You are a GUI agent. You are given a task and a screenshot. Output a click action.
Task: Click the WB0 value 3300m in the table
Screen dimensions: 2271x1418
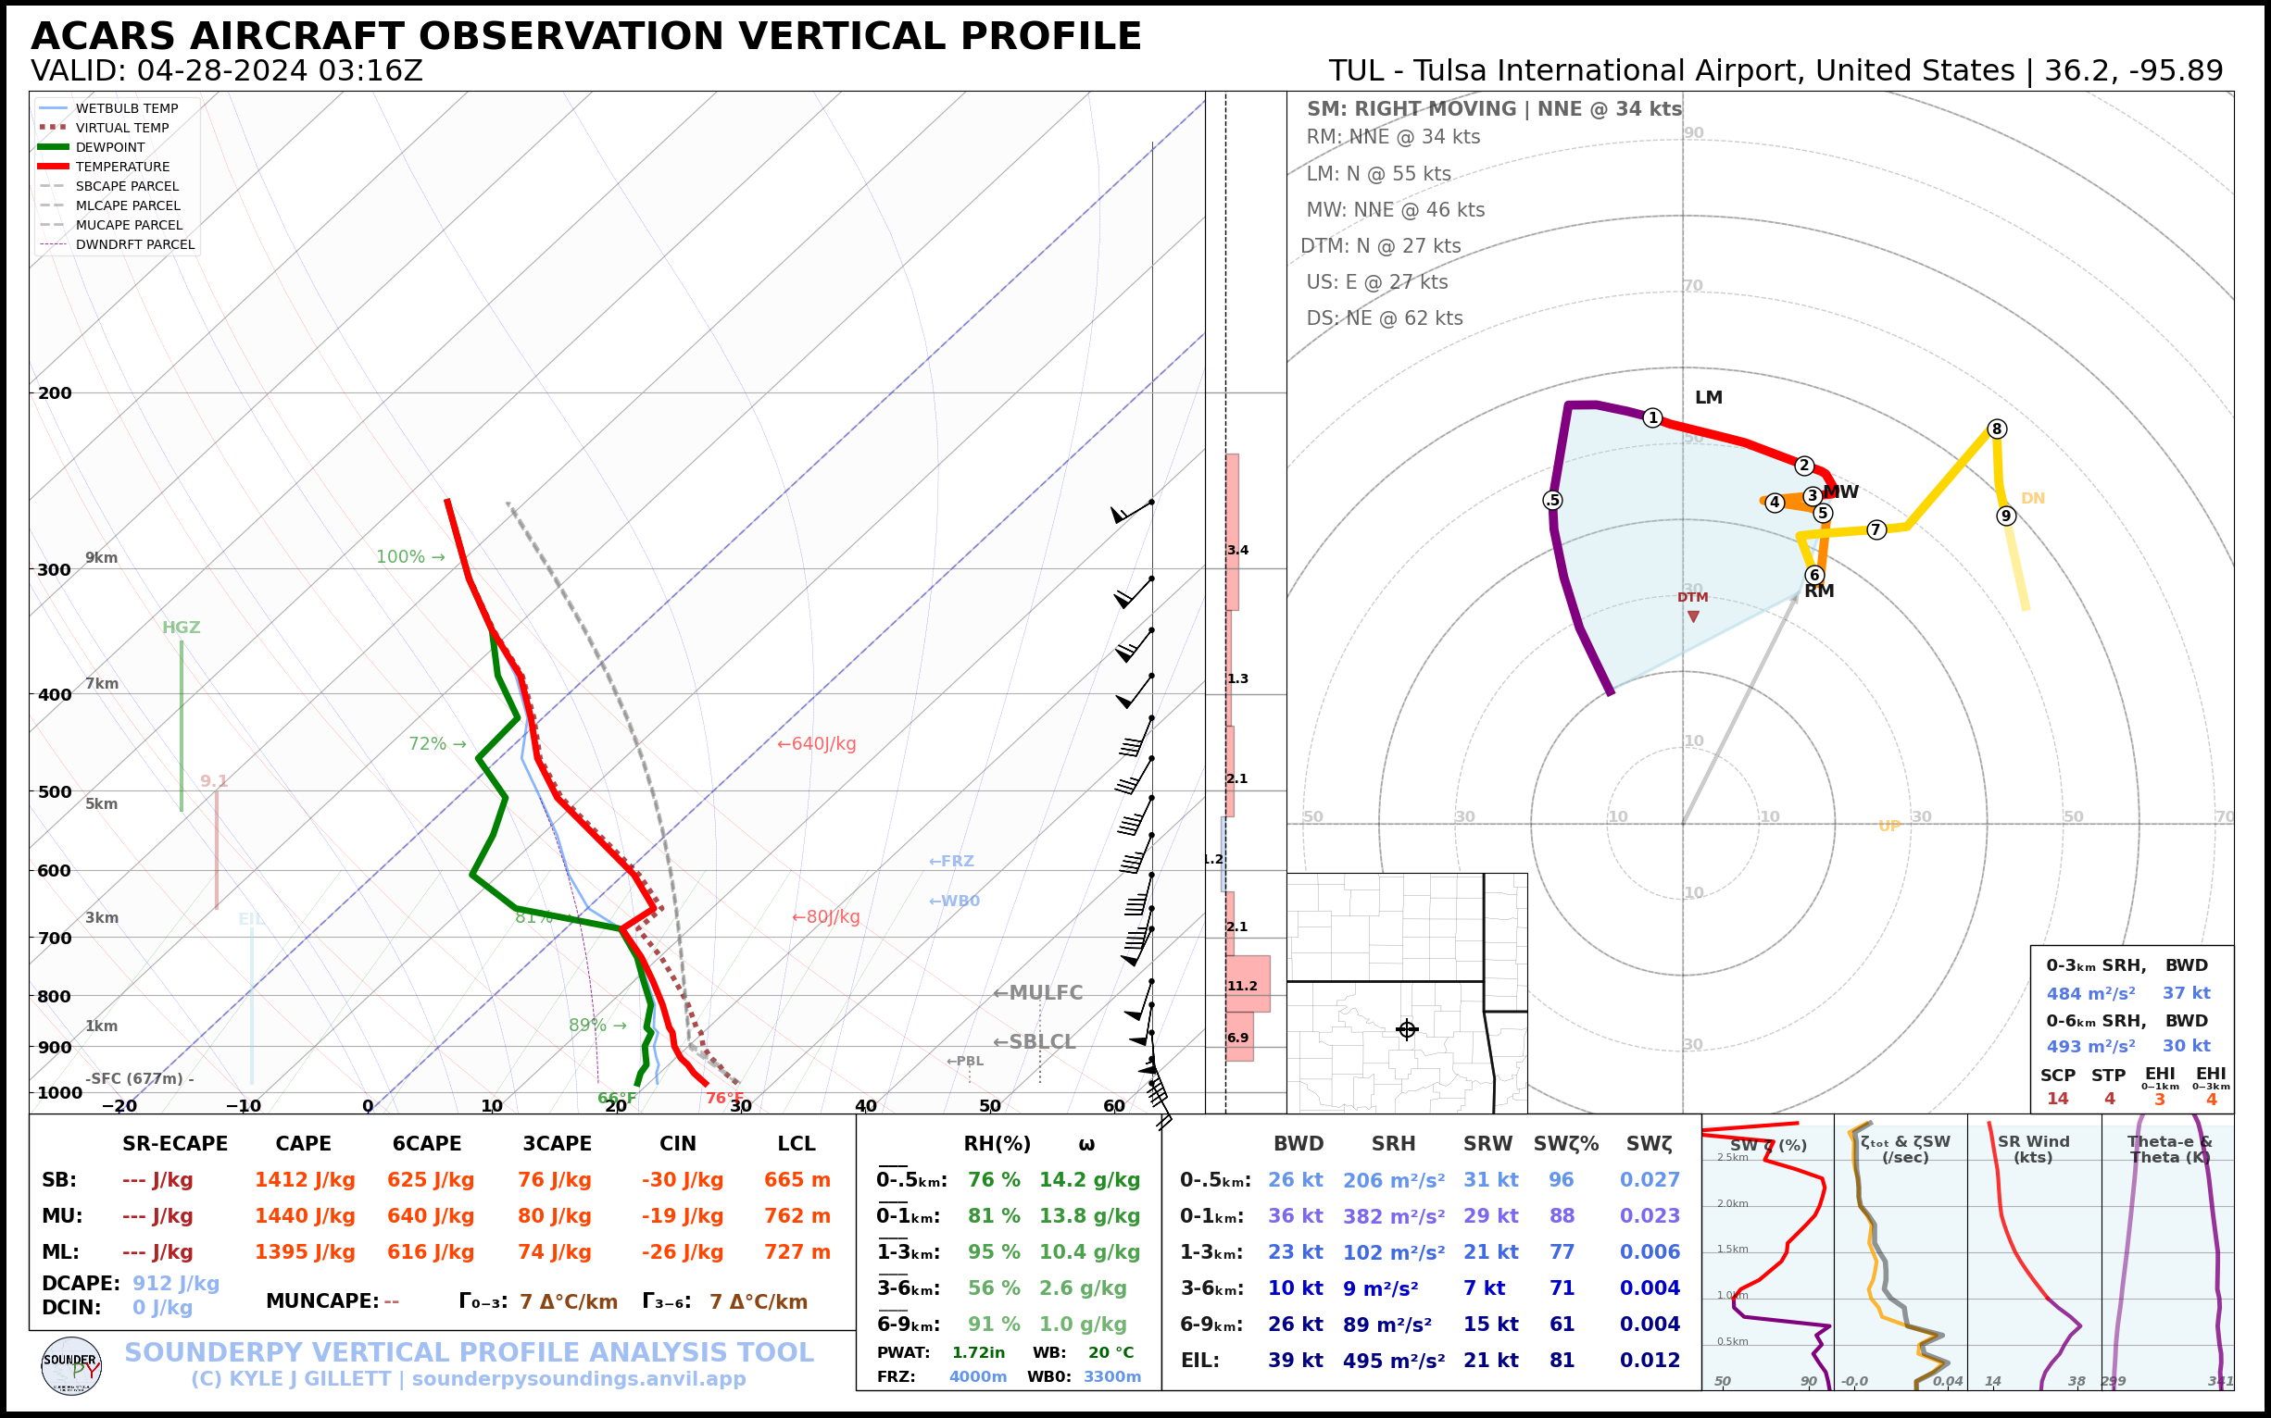(1112, 1377)
